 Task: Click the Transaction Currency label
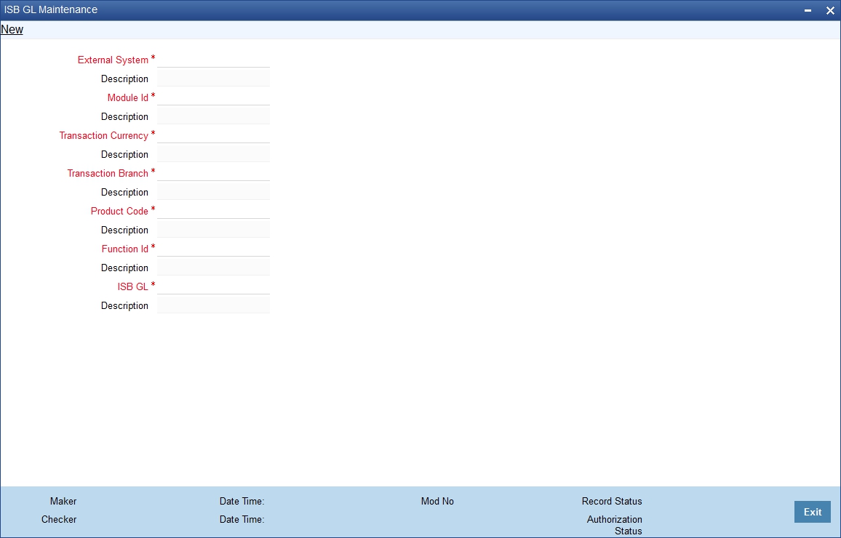tap(103, 135)
